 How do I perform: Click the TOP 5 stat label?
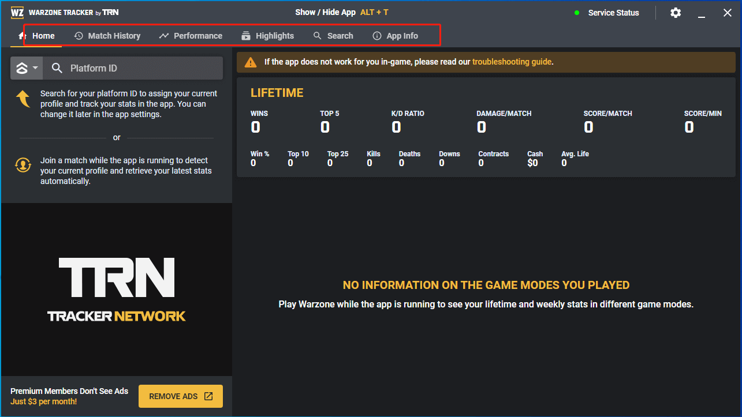coord(330,114)
